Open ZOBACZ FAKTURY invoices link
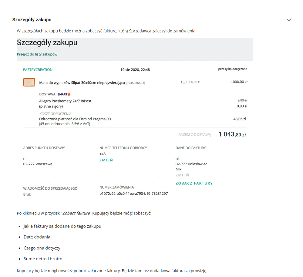 [194, 183]
